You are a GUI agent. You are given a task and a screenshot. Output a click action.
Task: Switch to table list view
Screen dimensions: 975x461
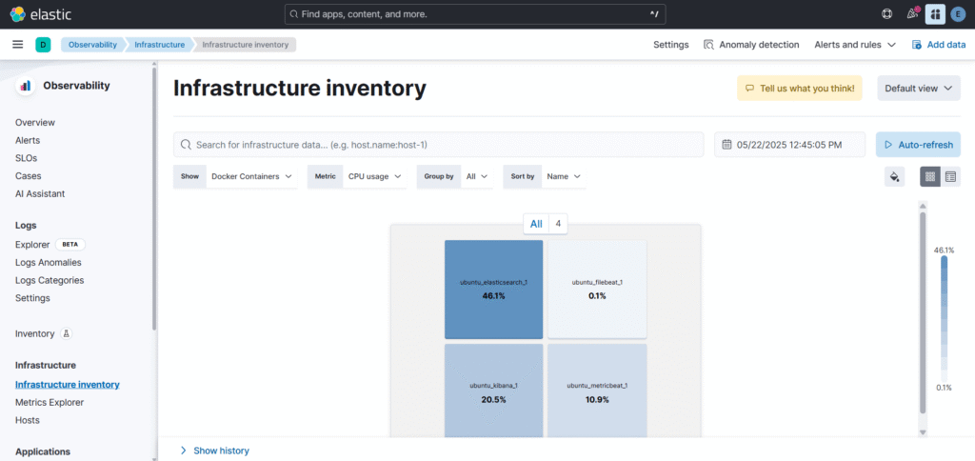[950, 177]
